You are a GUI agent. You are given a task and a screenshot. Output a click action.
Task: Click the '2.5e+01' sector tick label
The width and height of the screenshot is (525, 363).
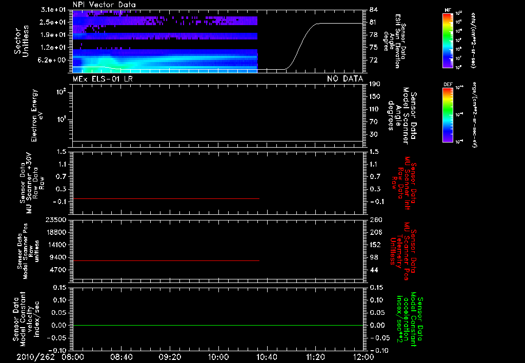pyautogui.click(x=53, y=22)
